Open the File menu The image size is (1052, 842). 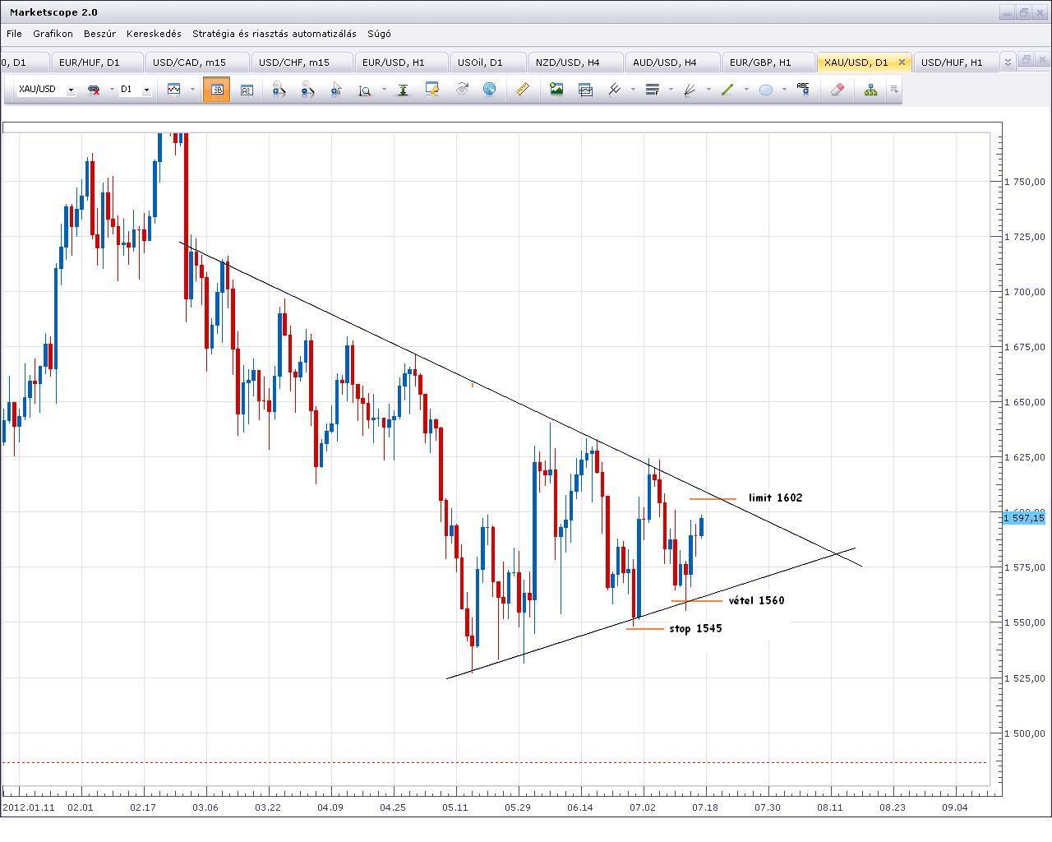(14, 34)
